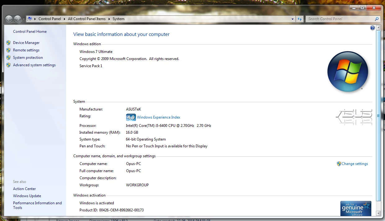This screenshot has height=221, width=385.
Task: Select the Windows 7 Ultimate text
Action: pos(96,52)
